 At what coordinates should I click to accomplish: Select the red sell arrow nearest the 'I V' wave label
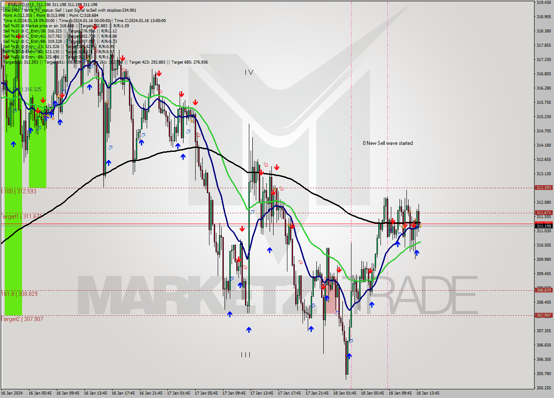pos(195,102)
